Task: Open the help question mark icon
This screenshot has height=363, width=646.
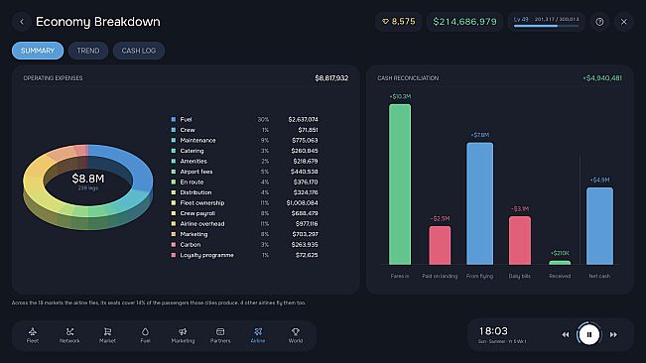Action: pyautogui.click(x=599, y=22)
